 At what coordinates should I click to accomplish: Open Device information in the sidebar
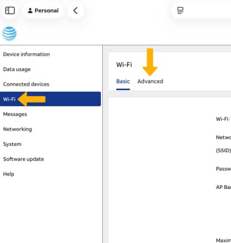click(x=26, y=54)
